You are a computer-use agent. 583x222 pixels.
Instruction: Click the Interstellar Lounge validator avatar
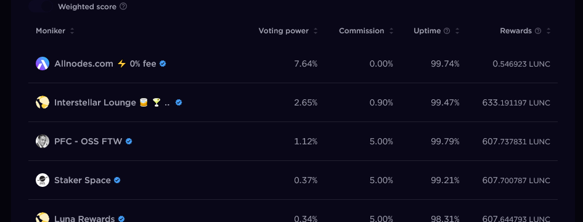coord(43,102)
